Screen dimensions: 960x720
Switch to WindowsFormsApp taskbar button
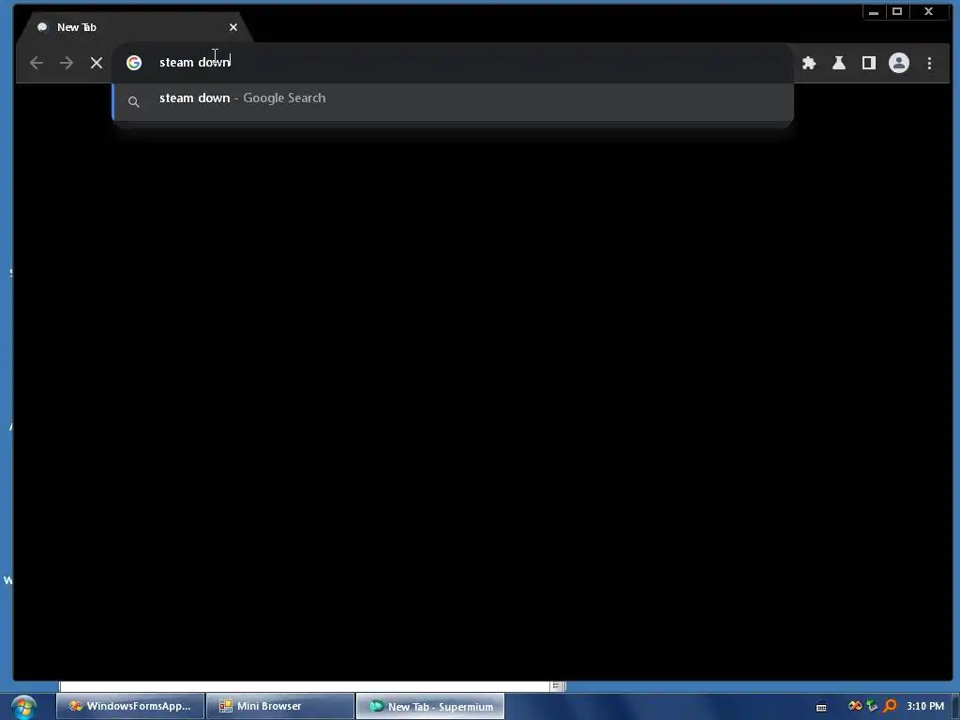click(130, 706)
